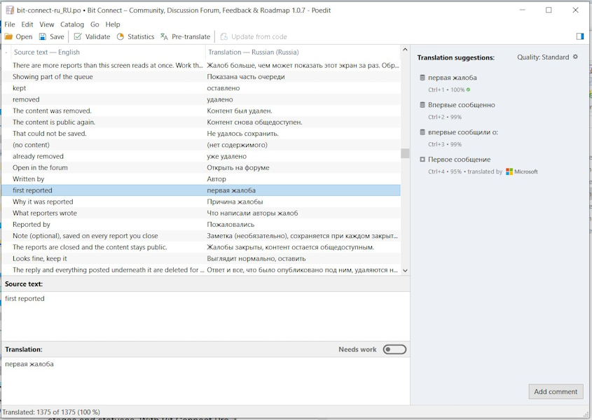The width and height of the screenshot is (592, 420).
Task: Select the "Looks fine, keep it" row
Action: [x=201, y=258]
